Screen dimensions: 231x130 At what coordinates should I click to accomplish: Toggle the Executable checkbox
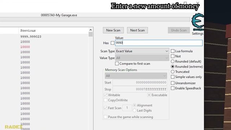pyautogui.click(x=149, y=95)
